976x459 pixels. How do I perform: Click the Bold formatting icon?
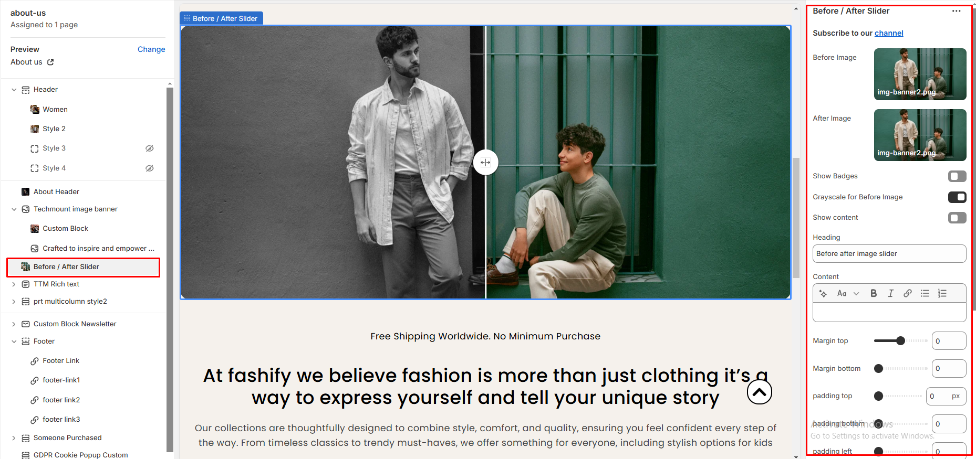pyautogui.click(x=874, y=293)
